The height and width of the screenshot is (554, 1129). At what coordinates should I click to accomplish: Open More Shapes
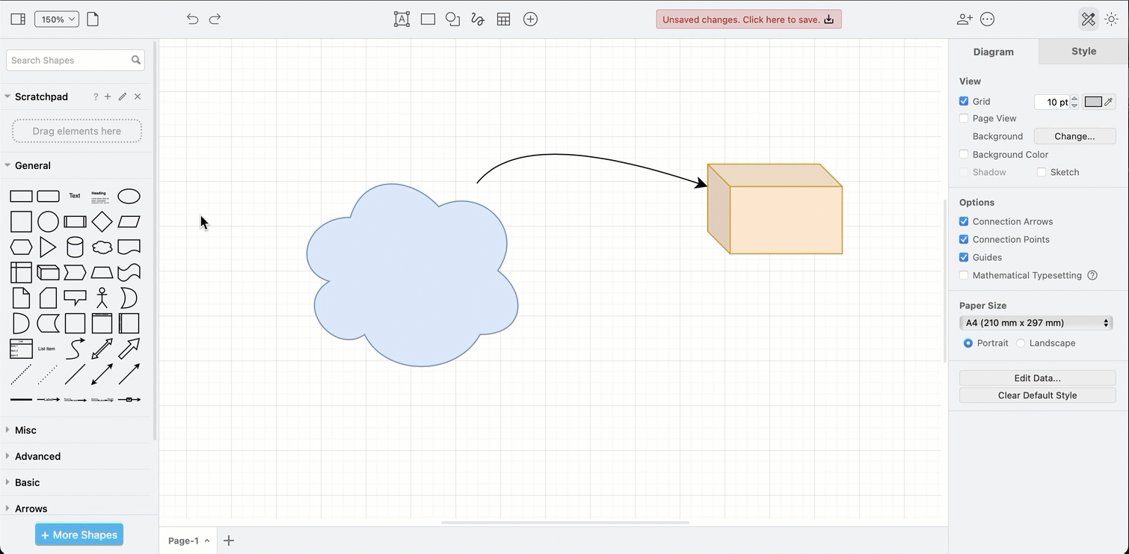[79, 535]
